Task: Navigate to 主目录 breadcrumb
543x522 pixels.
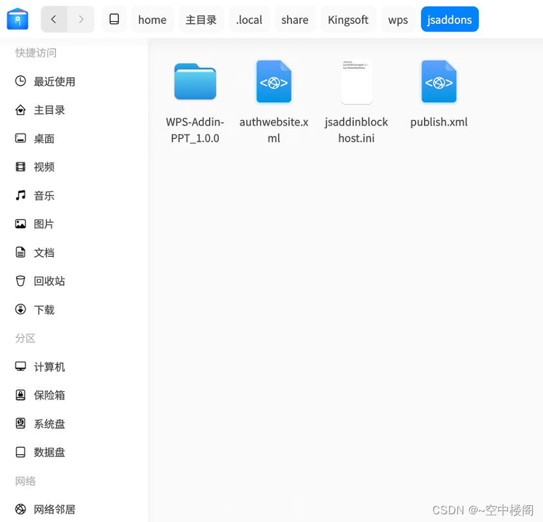Action: tap(201, 20)
